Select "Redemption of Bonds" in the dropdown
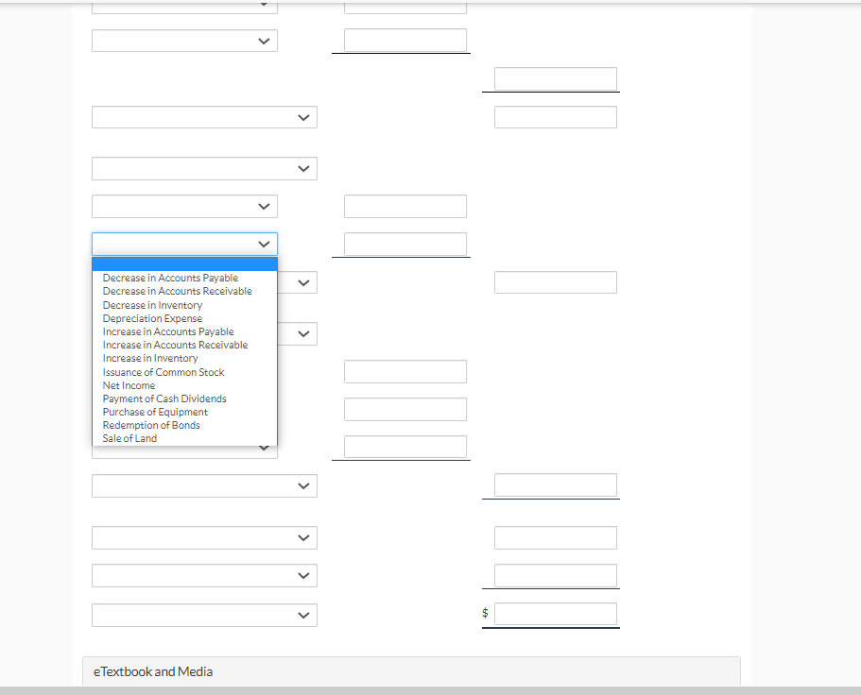The width and height of the screenshot is (861, 695). [x=151, y=425]
